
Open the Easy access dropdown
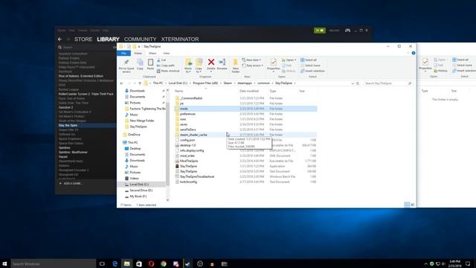[253, 66]
